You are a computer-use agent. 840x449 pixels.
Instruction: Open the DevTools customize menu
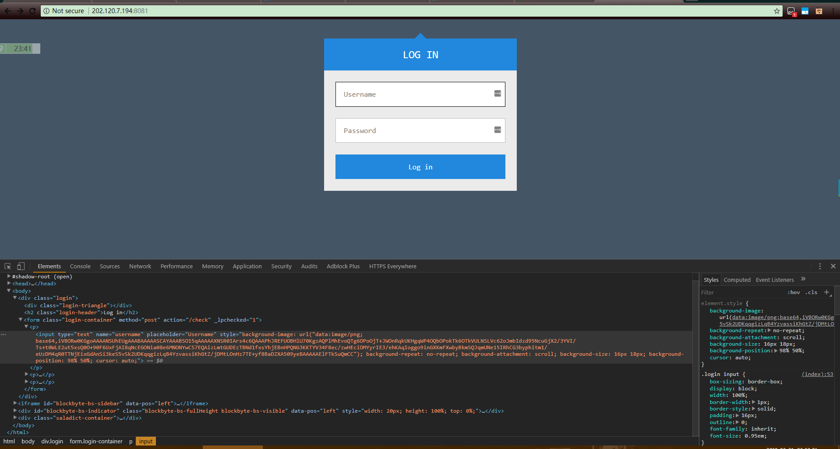pos(820,266)
